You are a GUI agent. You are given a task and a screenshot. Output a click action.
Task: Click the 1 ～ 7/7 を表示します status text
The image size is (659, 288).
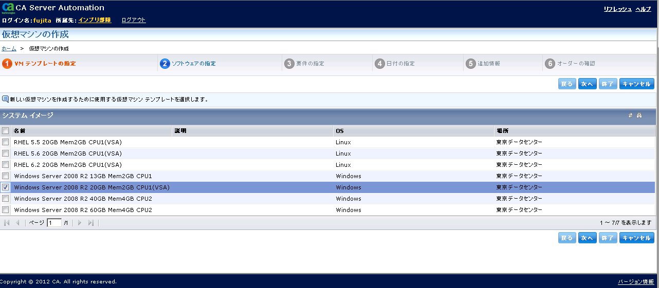626,223
